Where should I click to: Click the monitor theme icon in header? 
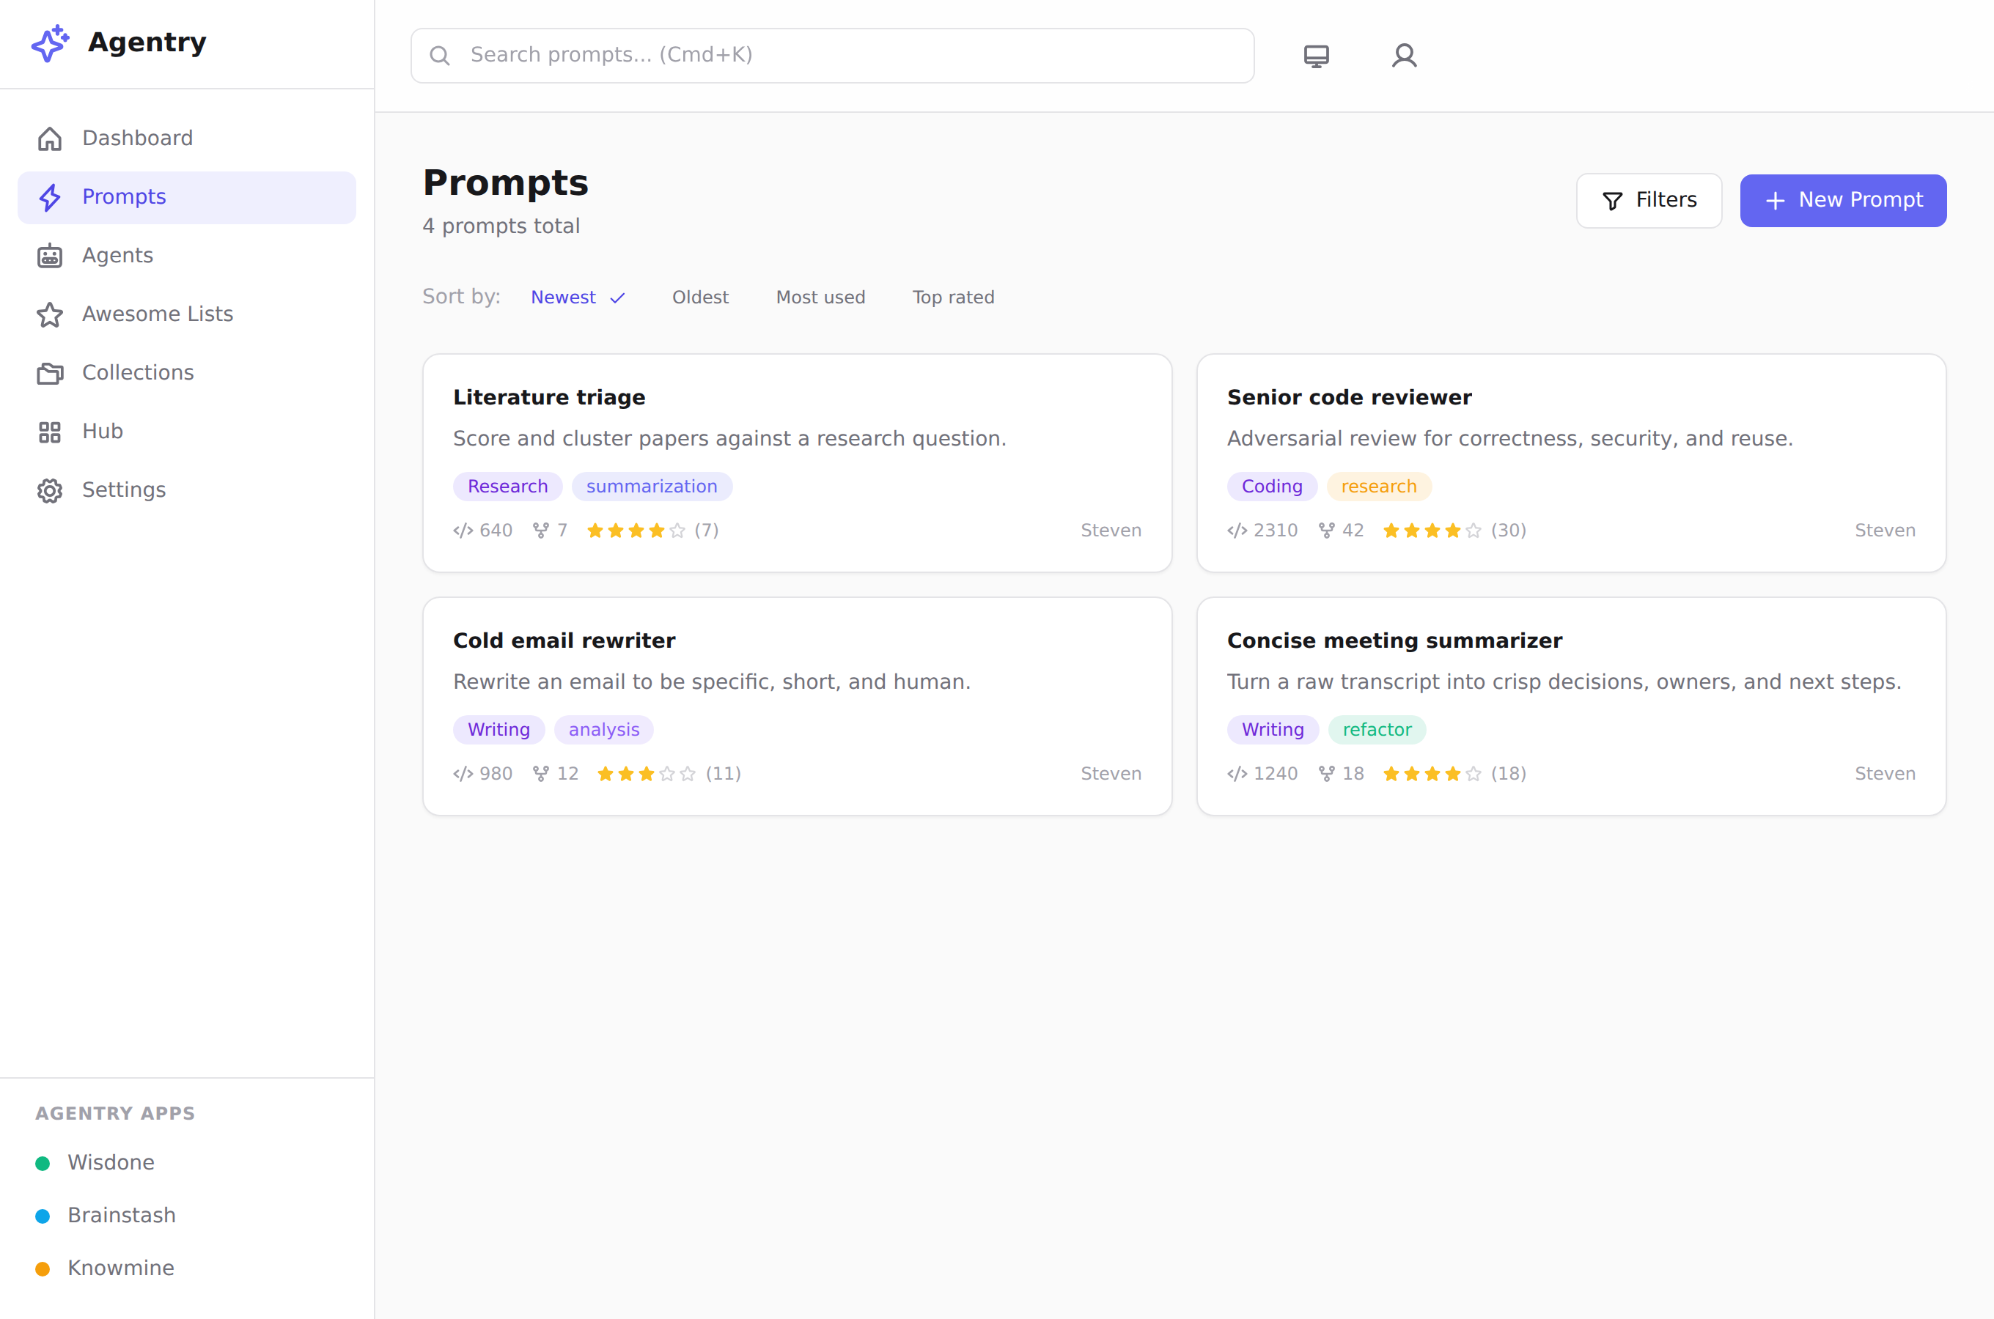pos(1316,56)
